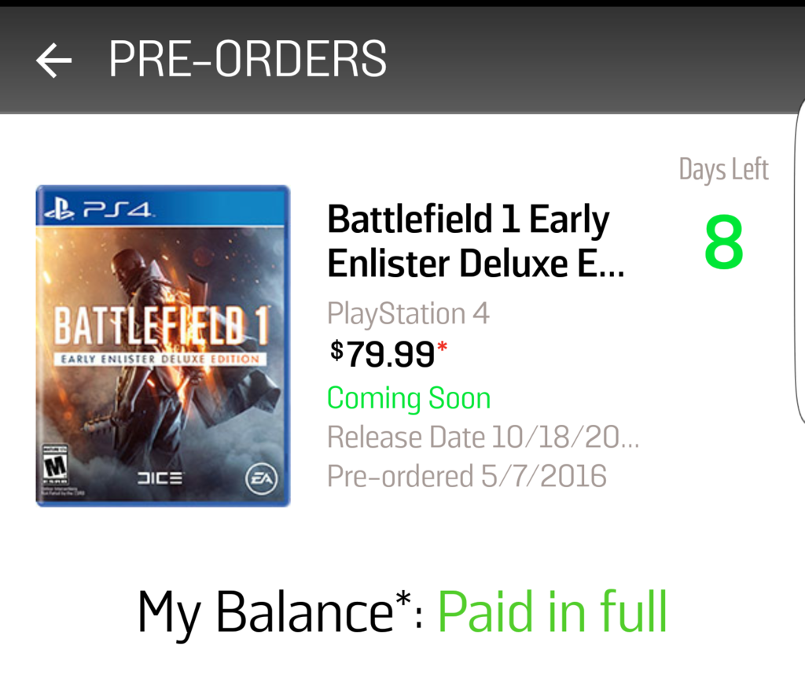Viewport: 805px width, 683px height.
Task: Click the DICE logo on the cover
Action: (x=159, y=478)
